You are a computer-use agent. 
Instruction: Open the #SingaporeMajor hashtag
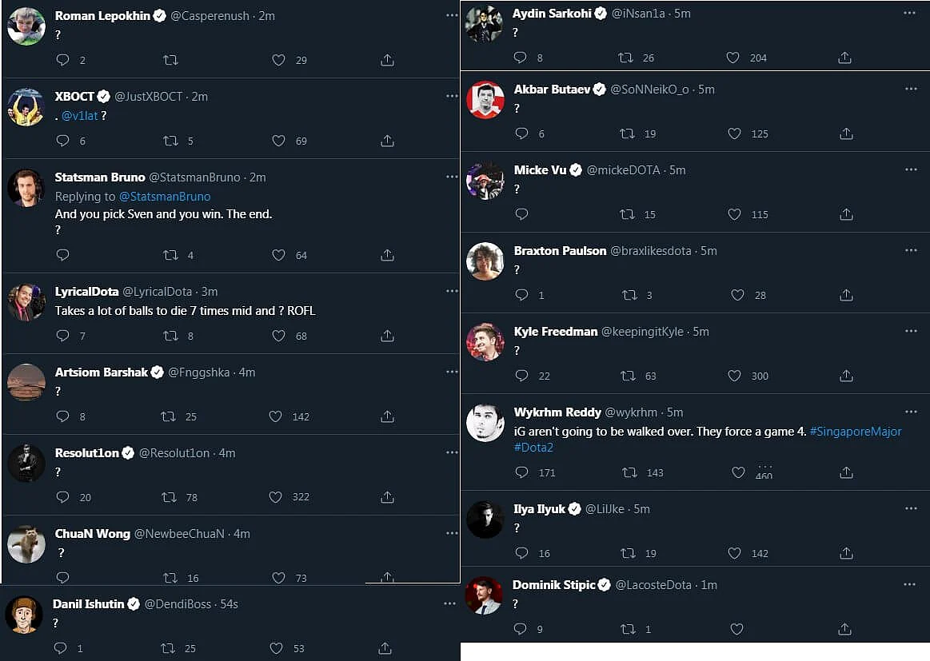point(856,432)
